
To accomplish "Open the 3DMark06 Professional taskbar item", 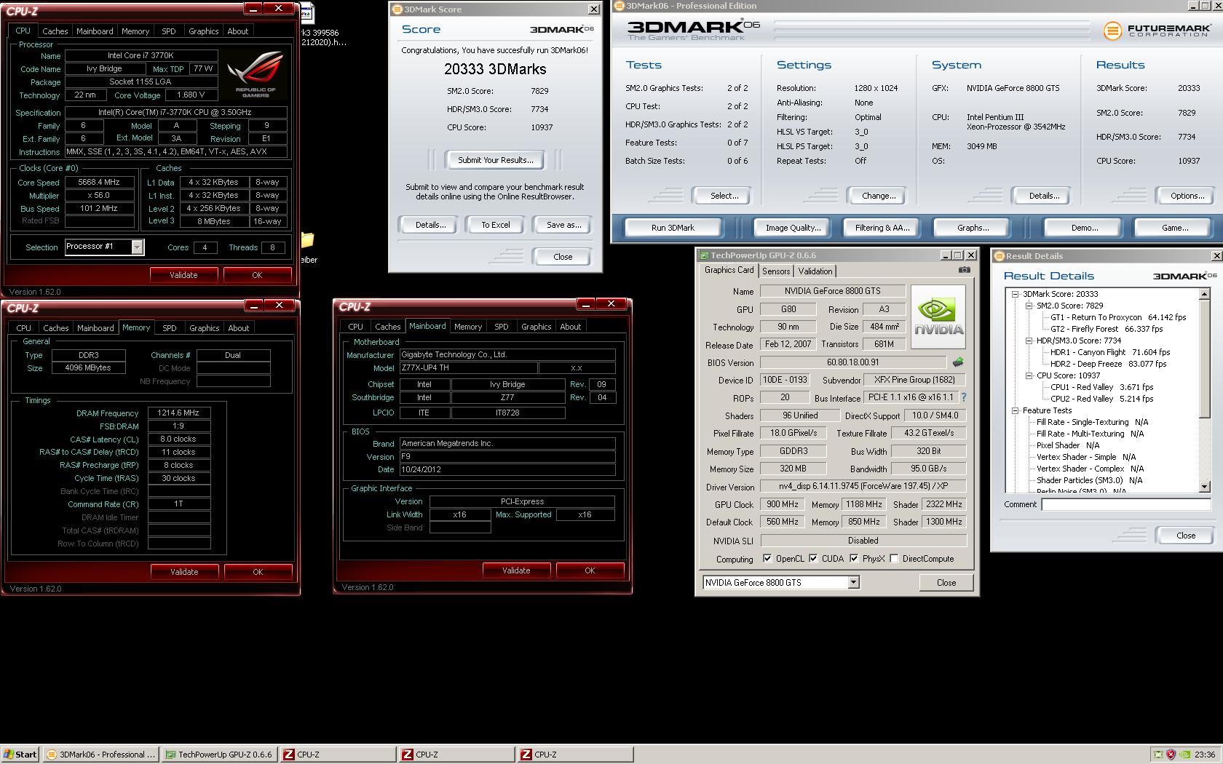I will coord(100,755).
